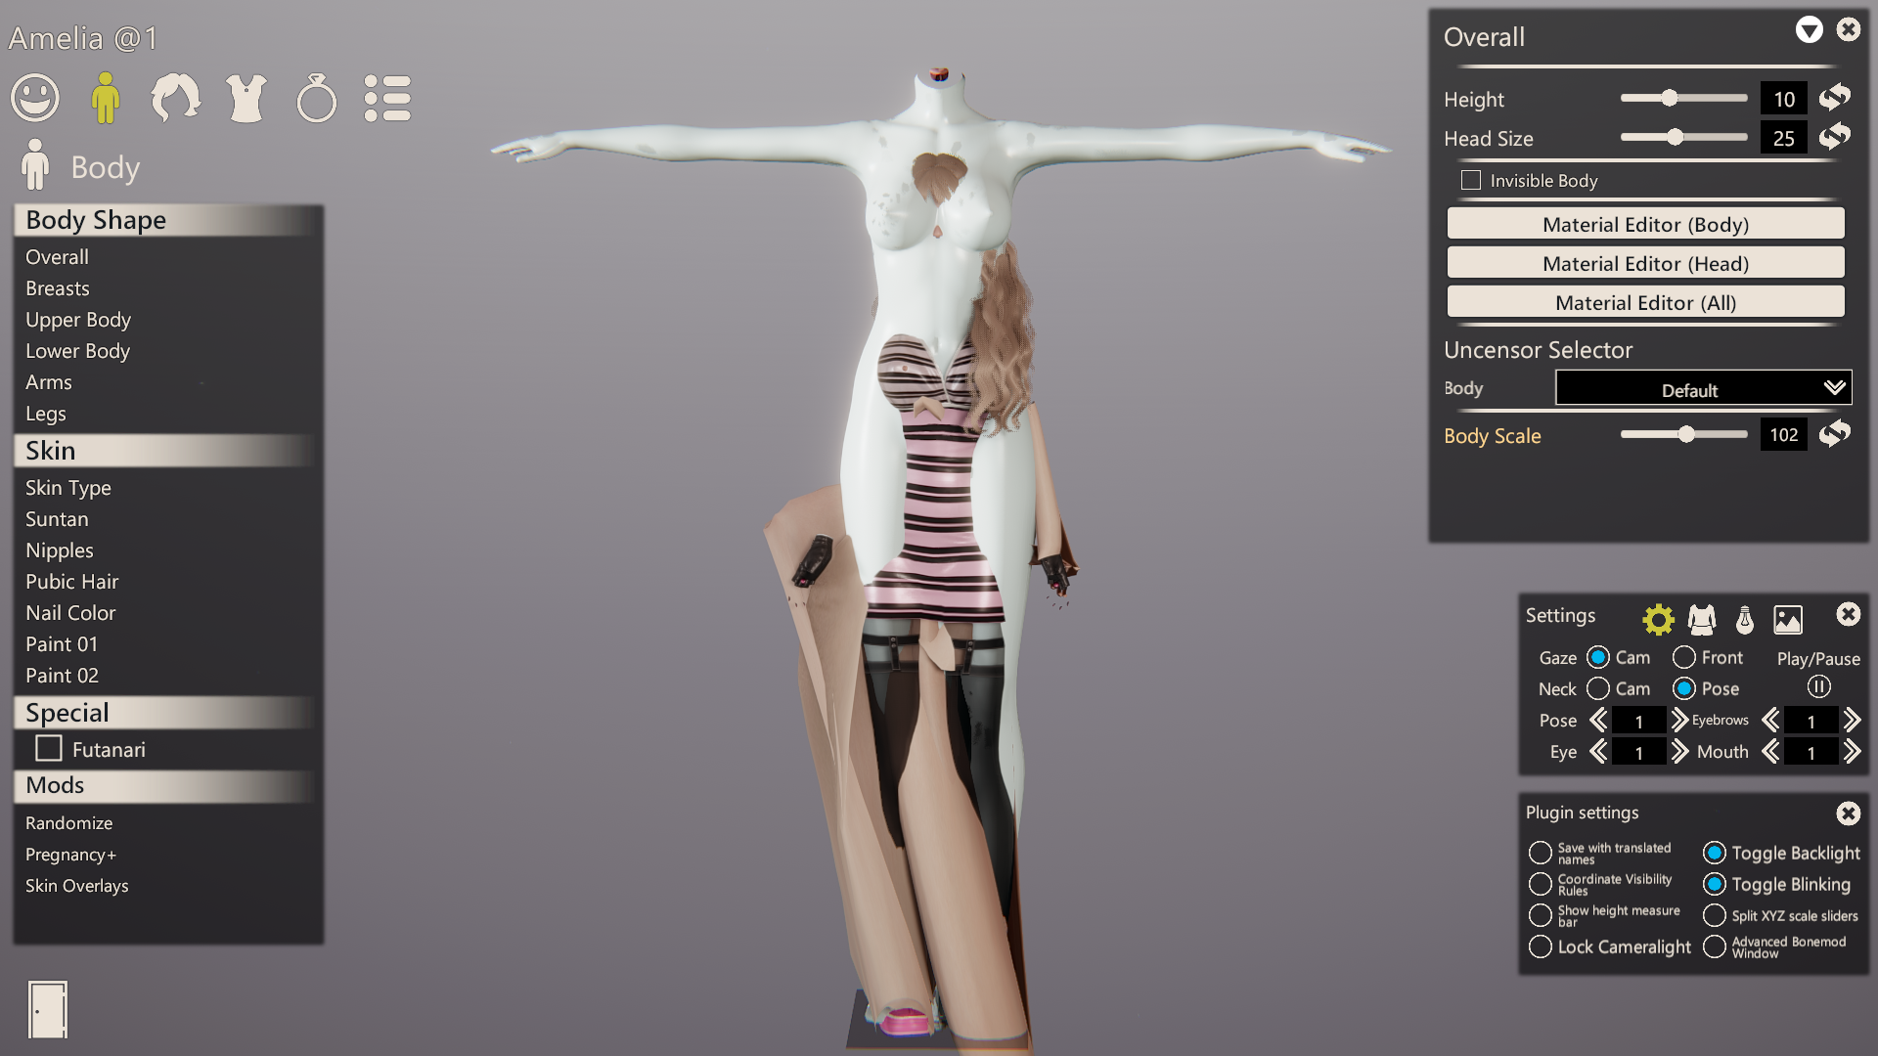Click the exit door icon

48,1009
